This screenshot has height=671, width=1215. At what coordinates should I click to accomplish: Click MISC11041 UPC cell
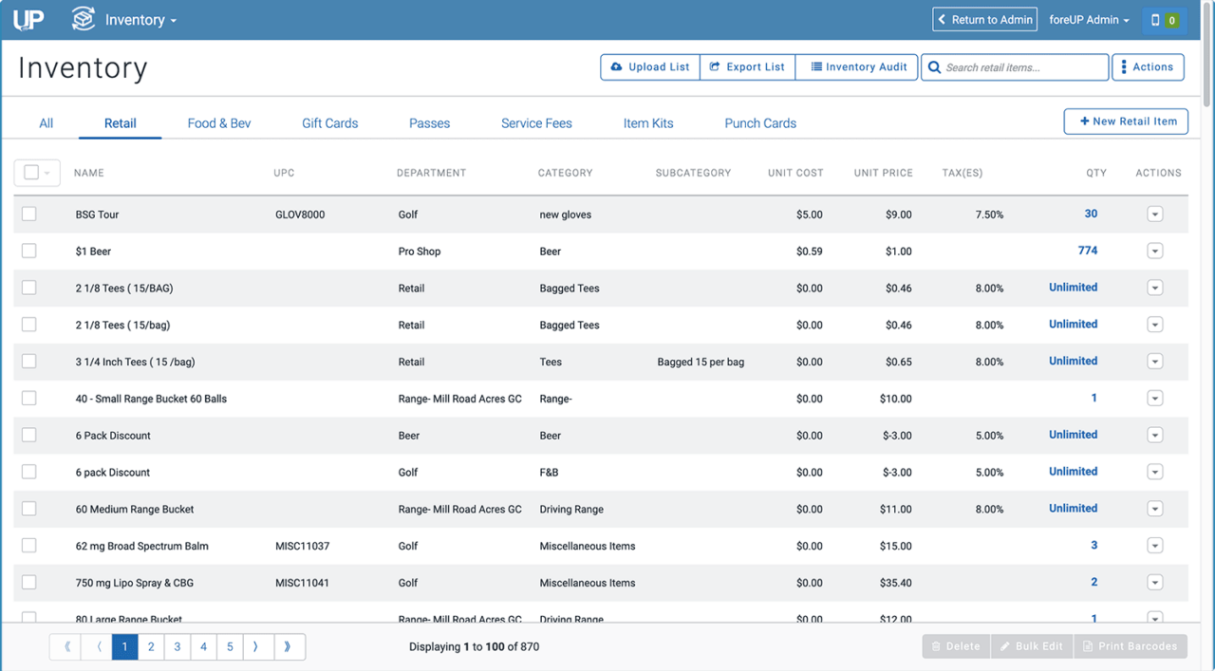302,583
